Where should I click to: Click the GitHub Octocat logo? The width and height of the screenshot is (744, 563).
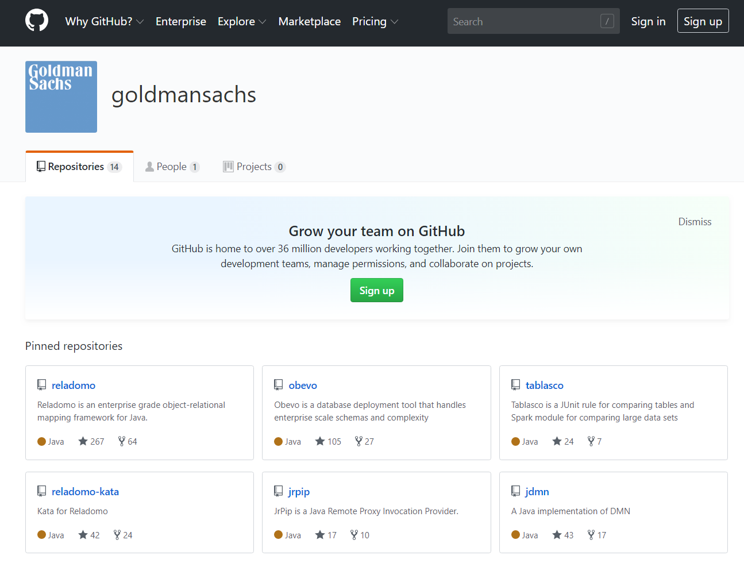click(x=37, y=21)
